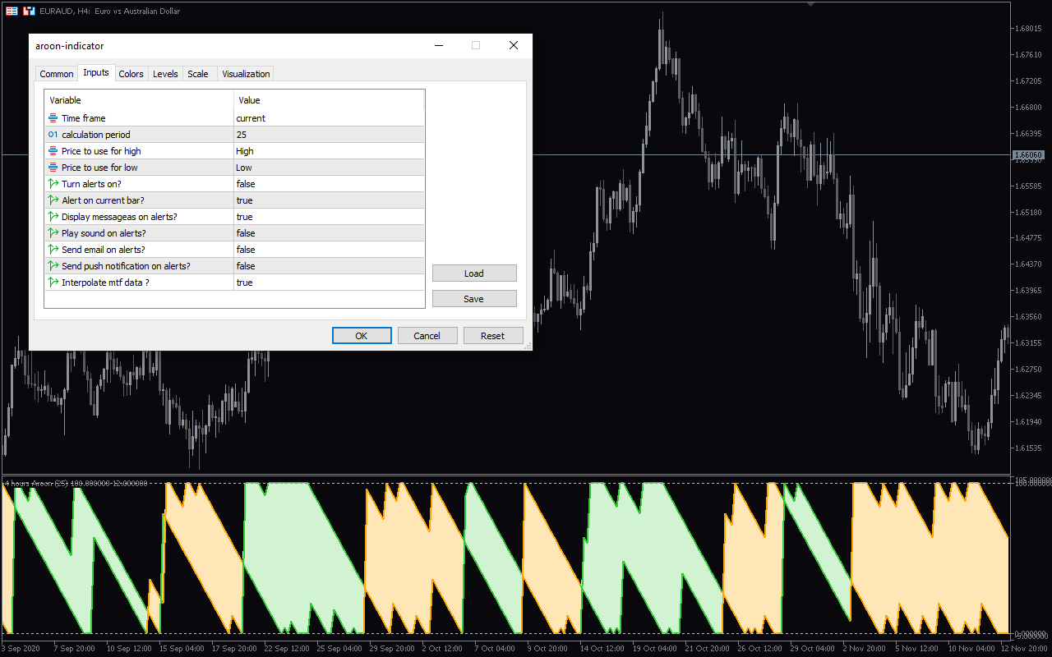
Task: Click the 3 Sep 2020 date label
Action: point(21,649)
